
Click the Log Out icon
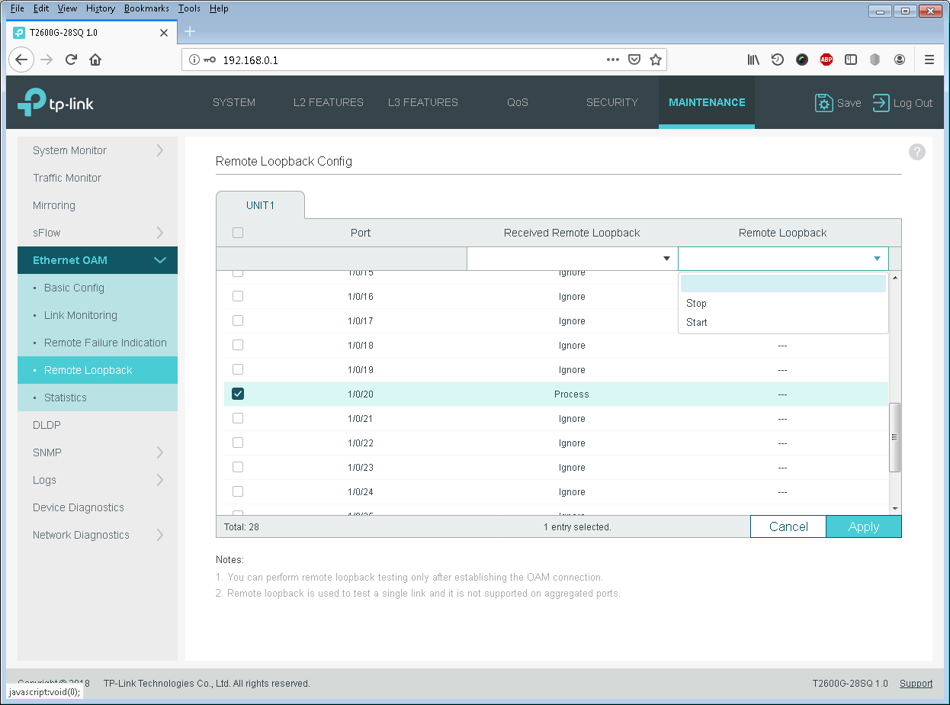point(881,103)
